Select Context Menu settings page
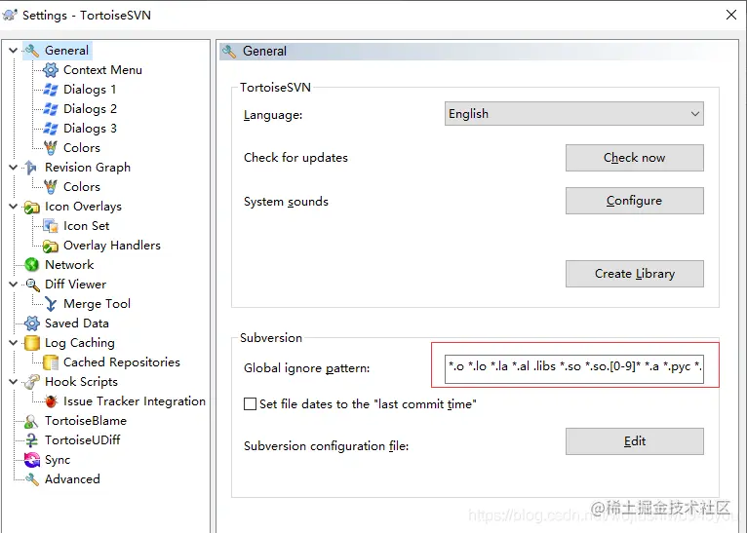747x533 pixels. click(x=102, y=70)
